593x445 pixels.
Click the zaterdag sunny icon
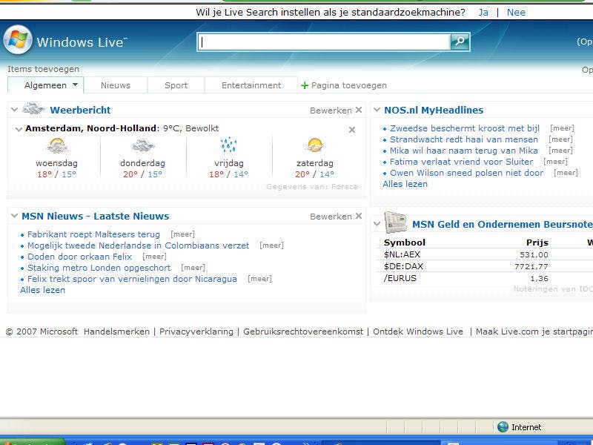point(314,145)
